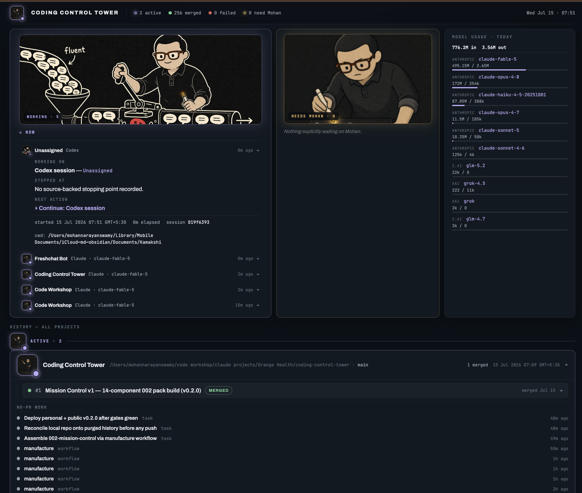Click the main branch label

point(363,365)
